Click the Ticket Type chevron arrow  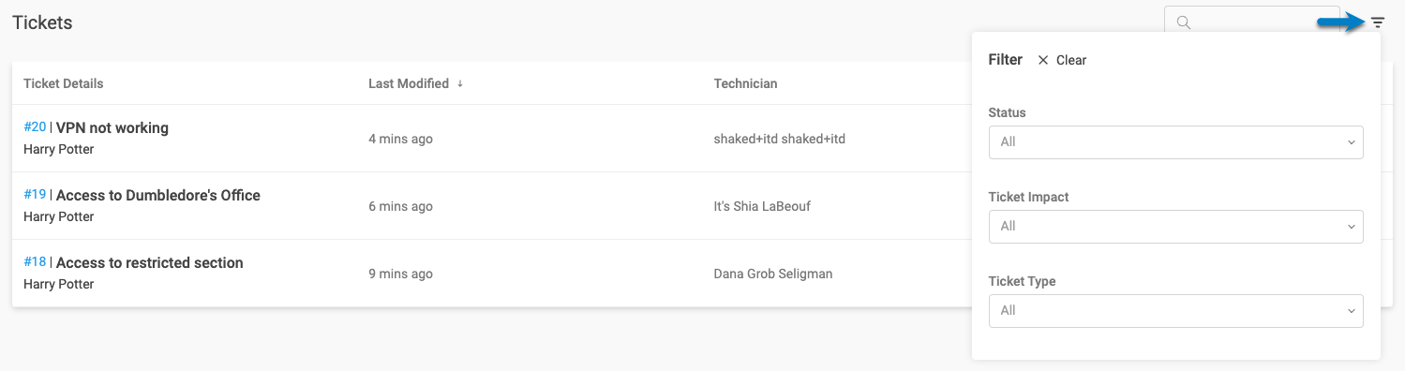pyautogui.click(x=1351, y=311)
